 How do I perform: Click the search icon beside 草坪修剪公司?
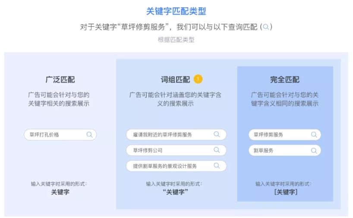click(217, 150)
